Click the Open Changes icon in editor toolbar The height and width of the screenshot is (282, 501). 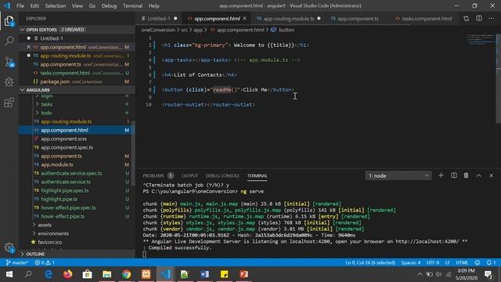point(467,19)
